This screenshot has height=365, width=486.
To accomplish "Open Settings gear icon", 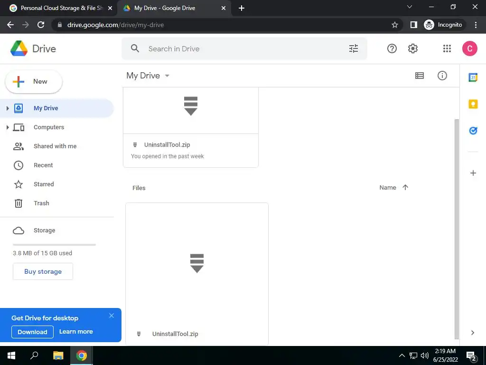I will point(412,48).
